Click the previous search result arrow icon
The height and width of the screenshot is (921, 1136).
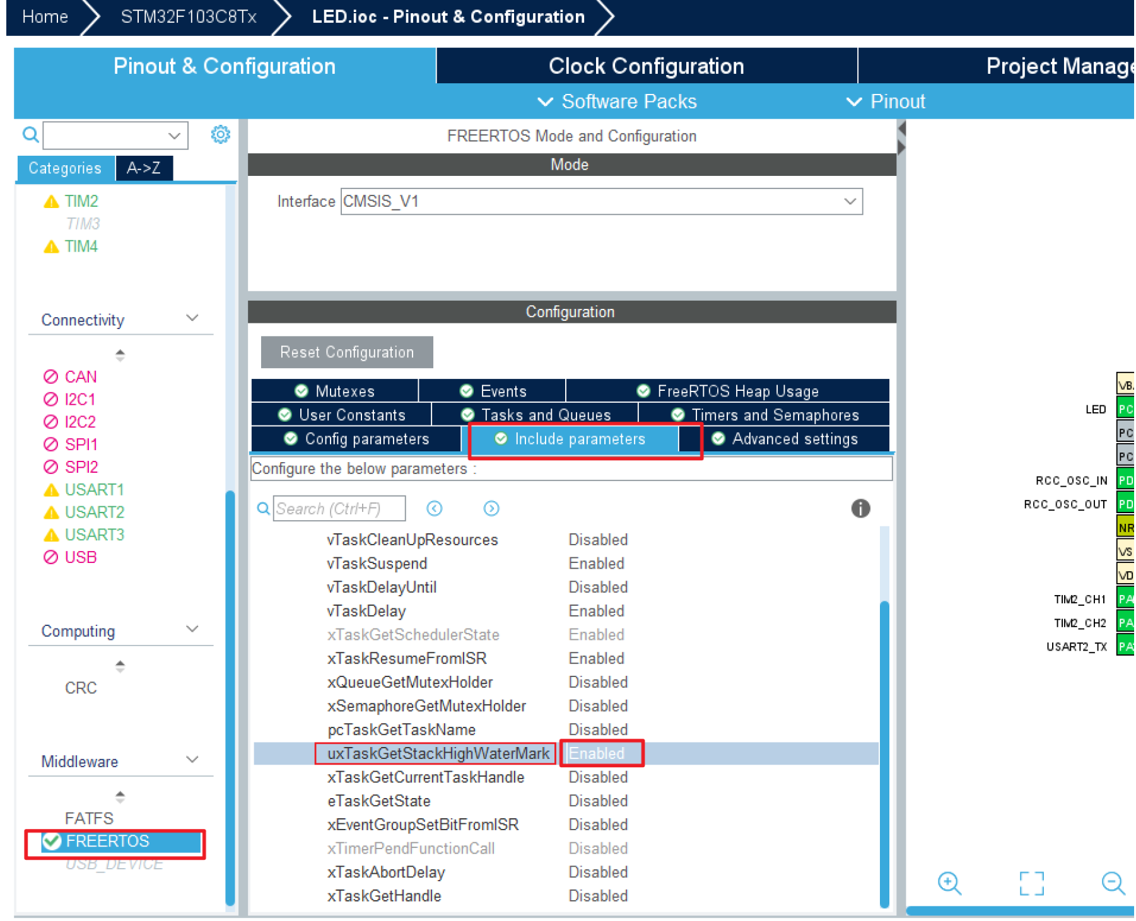[435, 509]
